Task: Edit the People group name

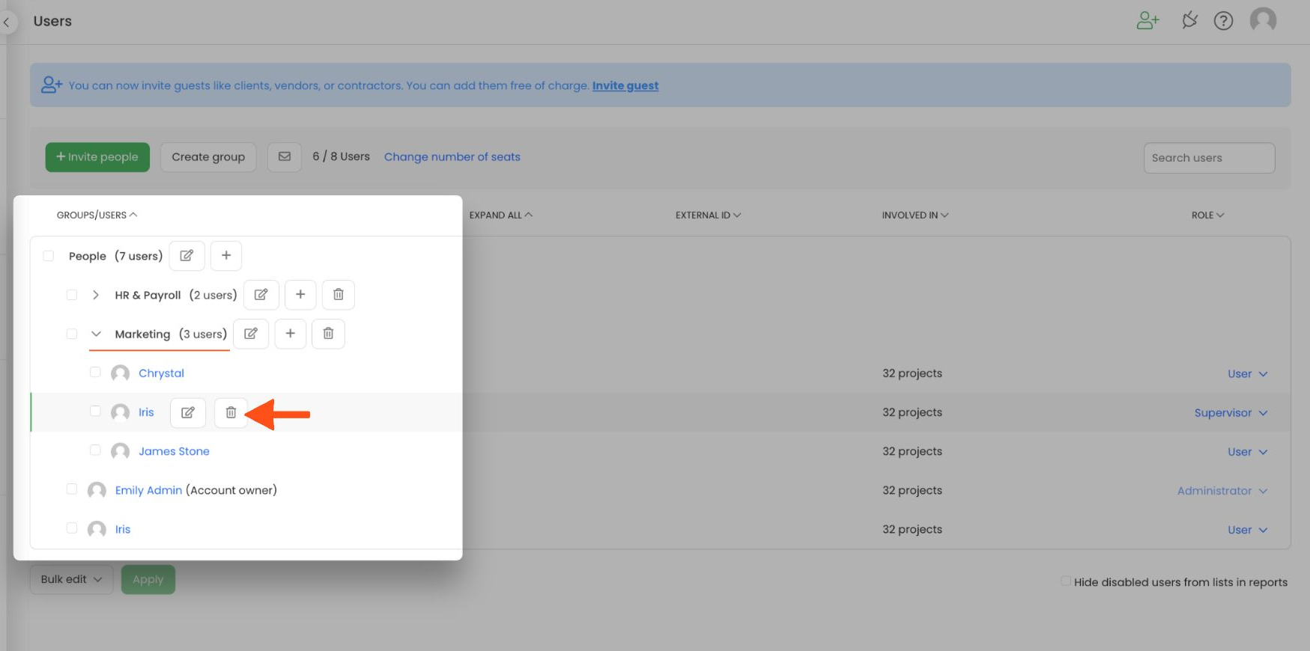Action: tap(187, 256)
